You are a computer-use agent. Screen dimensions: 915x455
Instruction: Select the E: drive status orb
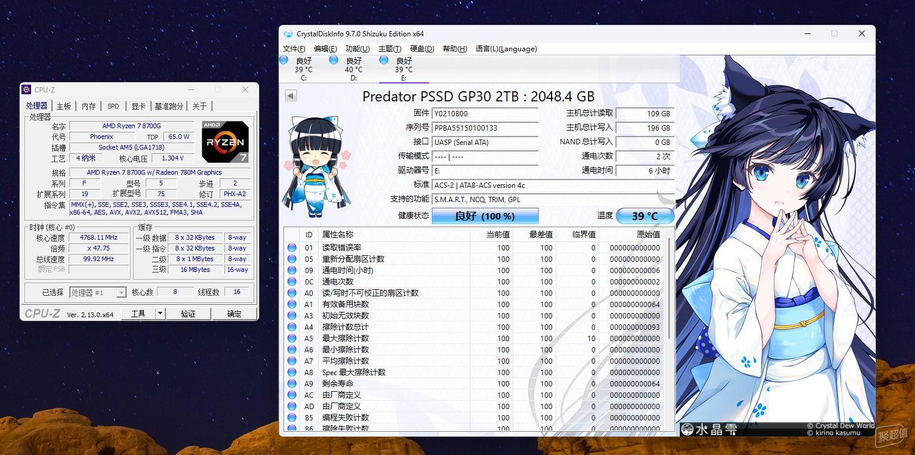[384, 60]
